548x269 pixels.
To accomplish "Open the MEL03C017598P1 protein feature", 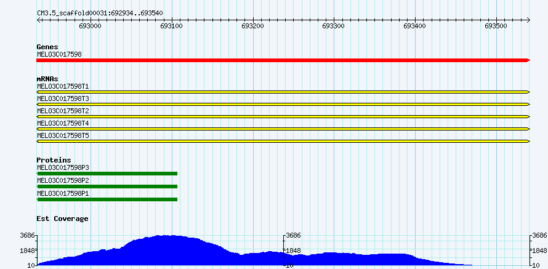I will click(x=107, y=199).
